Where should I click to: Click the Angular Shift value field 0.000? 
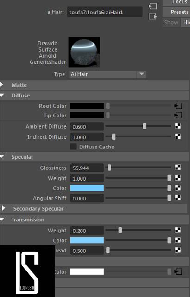pos(87,198)
